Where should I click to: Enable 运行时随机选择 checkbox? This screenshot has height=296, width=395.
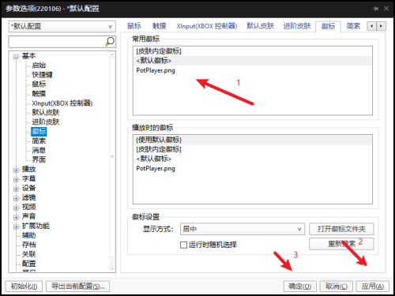tap(183, 245)
